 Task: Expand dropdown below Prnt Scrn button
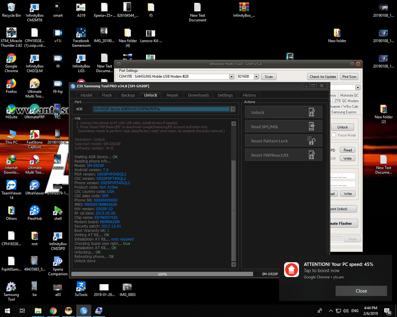point(358,88)
